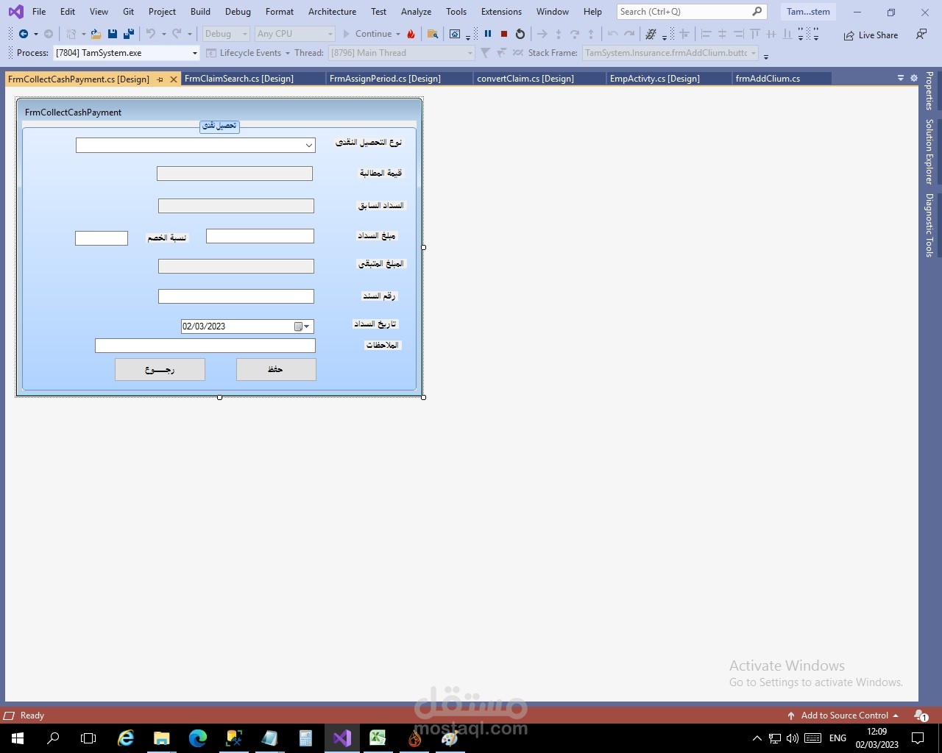Open Excel from the taskbar
The width and height of the screenshot is (942, 753).
tap(378, 738)
